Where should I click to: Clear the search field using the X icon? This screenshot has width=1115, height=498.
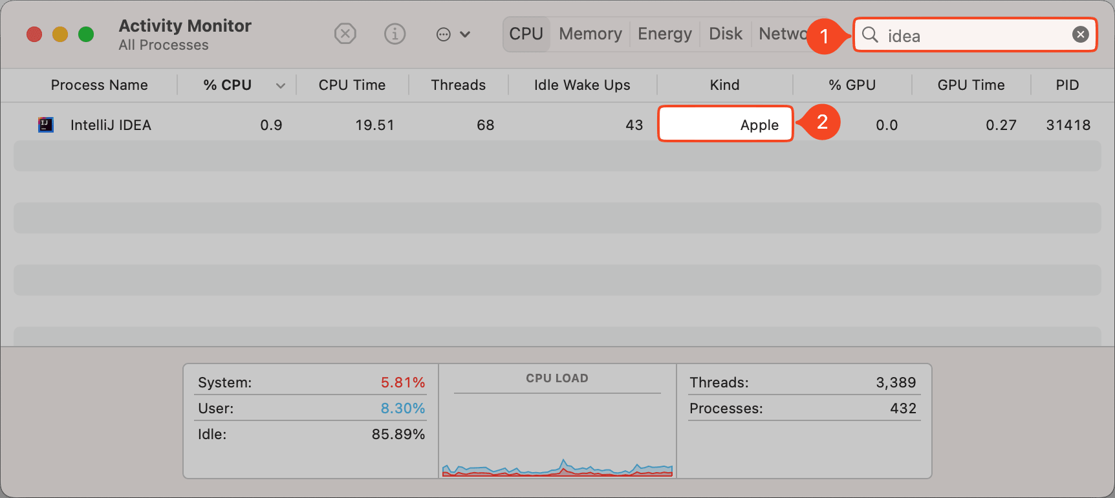click(x=1080, y=34)
